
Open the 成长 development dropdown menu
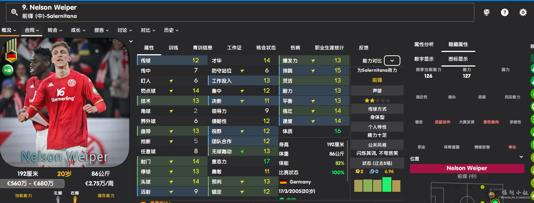point(78,30)
